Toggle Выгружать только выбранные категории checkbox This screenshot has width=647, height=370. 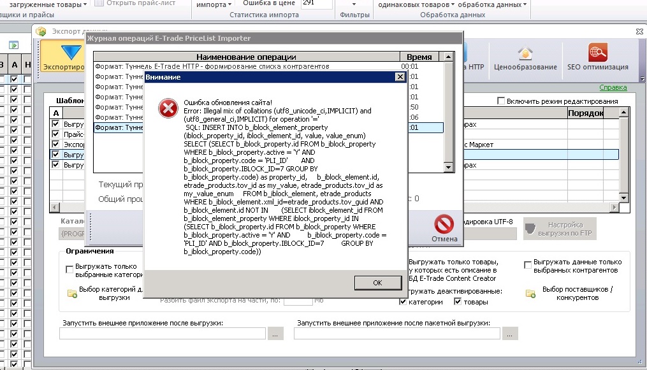69,269
